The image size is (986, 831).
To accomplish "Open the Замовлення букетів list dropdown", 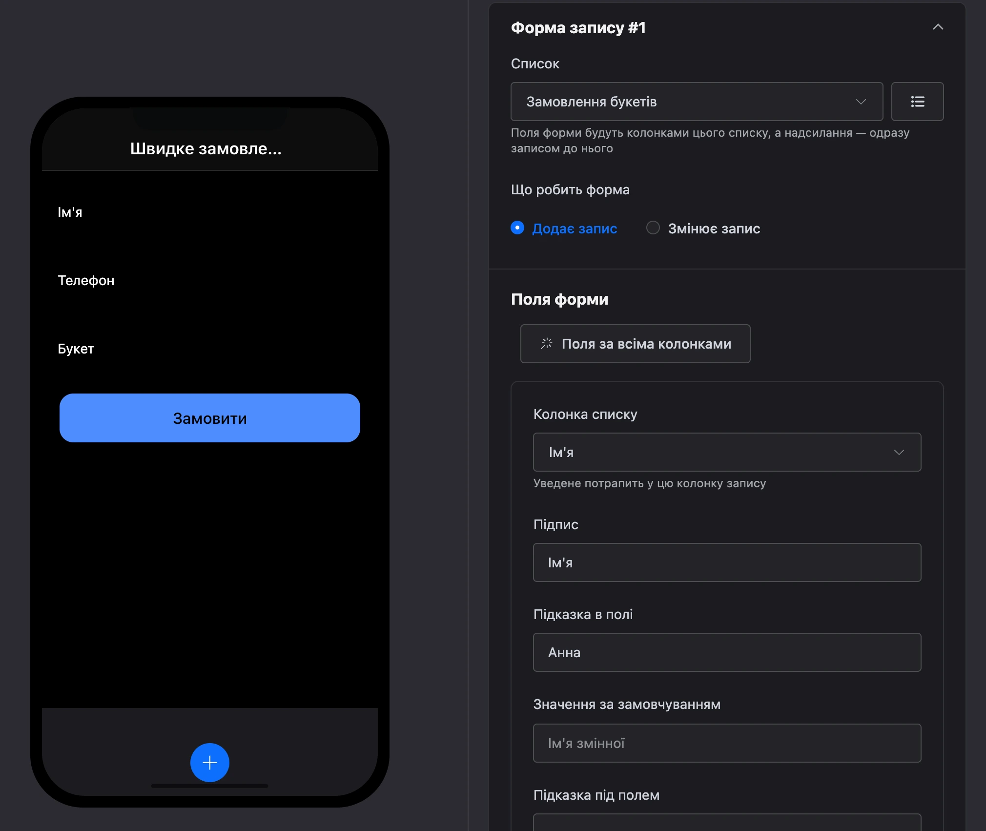I will (697, 102).
